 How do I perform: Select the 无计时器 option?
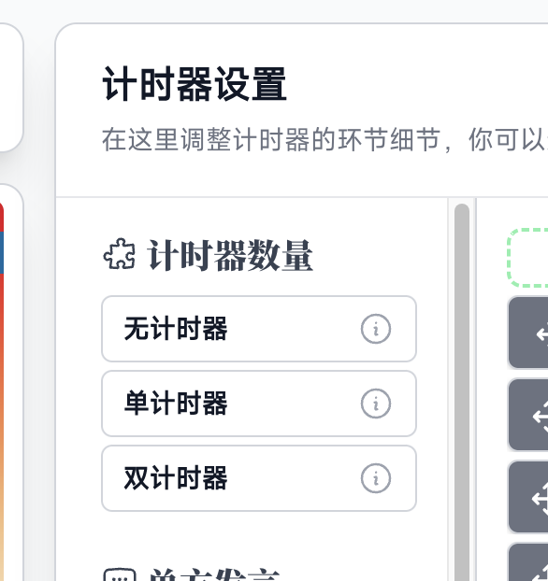point(259,329)
